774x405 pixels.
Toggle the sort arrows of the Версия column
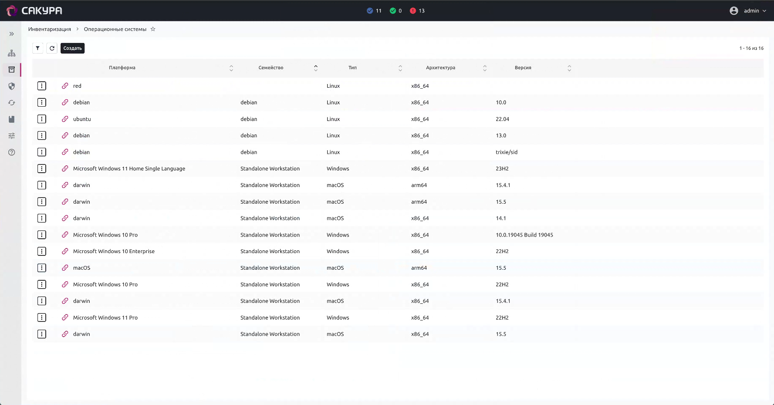pos(569,68)
